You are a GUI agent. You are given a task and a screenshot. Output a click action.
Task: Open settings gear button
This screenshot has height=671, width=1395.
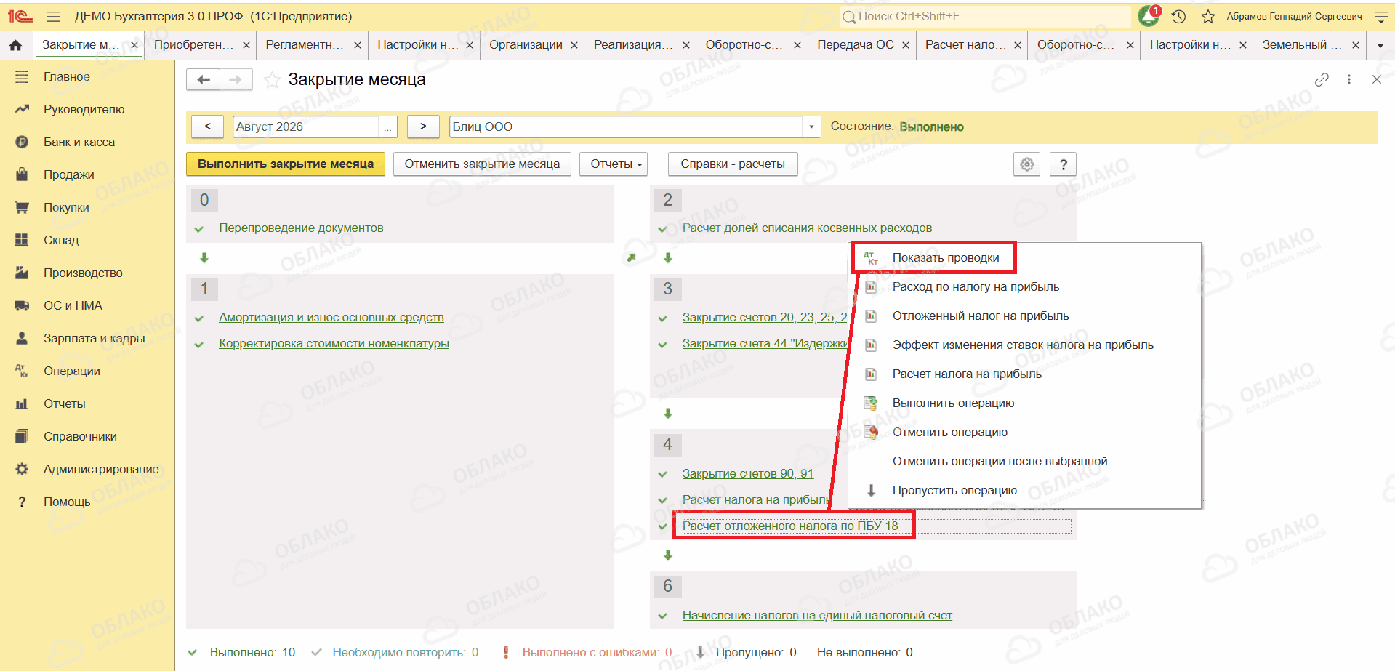coord(1027,164)
